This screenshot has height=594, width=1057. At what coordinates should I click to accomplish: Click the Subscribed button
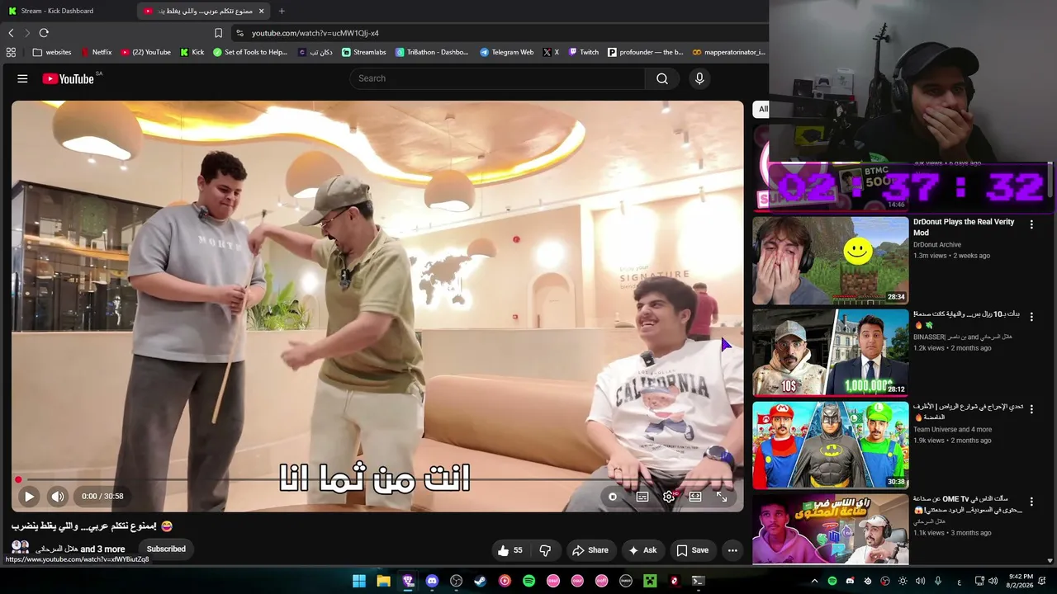click(166, 549)
